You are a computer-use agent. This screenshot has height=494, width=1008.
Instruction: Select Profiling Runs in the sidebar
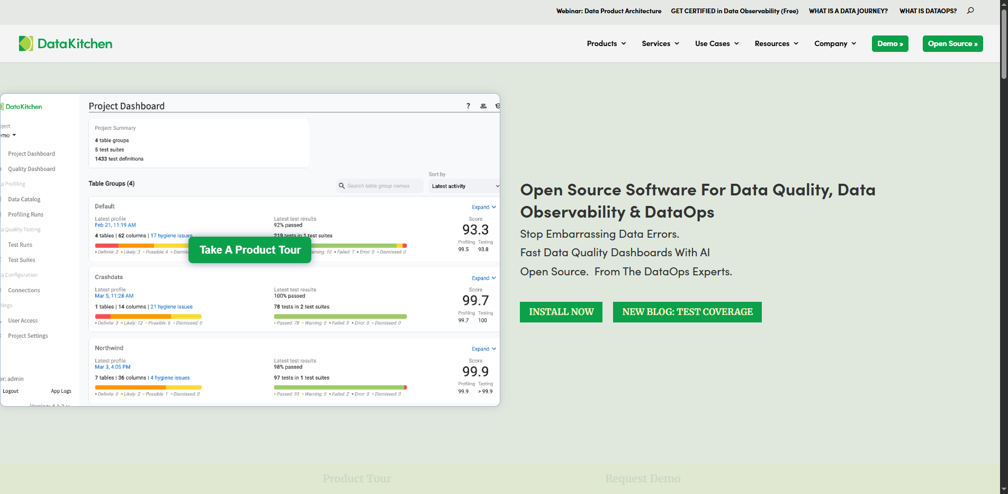tap(25, 214)
